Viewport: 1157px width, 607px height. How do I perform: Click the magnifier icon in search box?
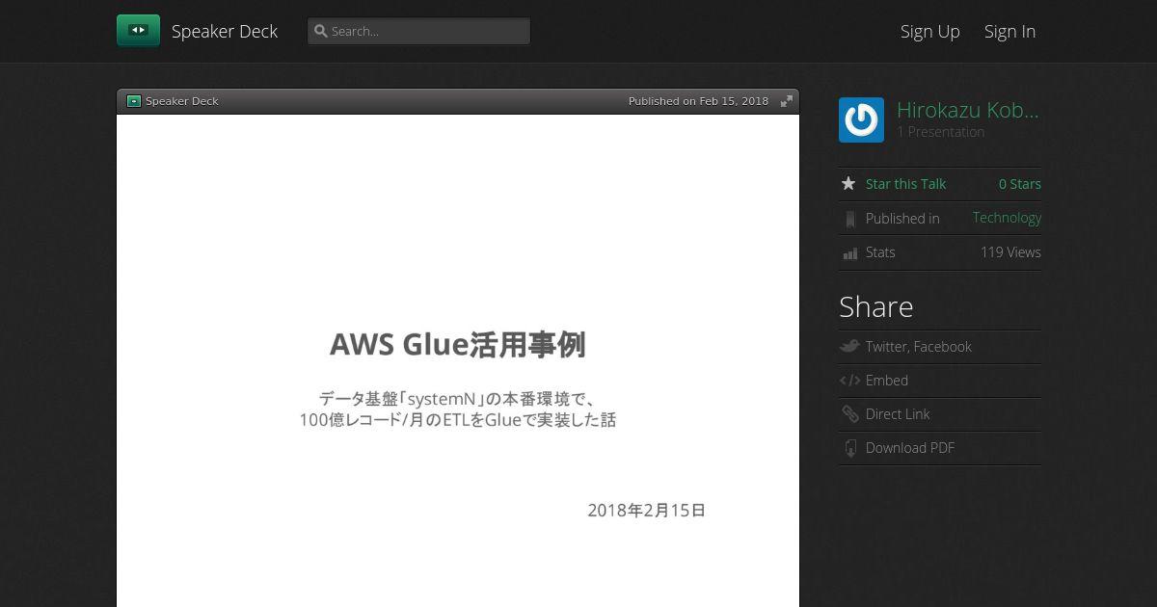321,31
